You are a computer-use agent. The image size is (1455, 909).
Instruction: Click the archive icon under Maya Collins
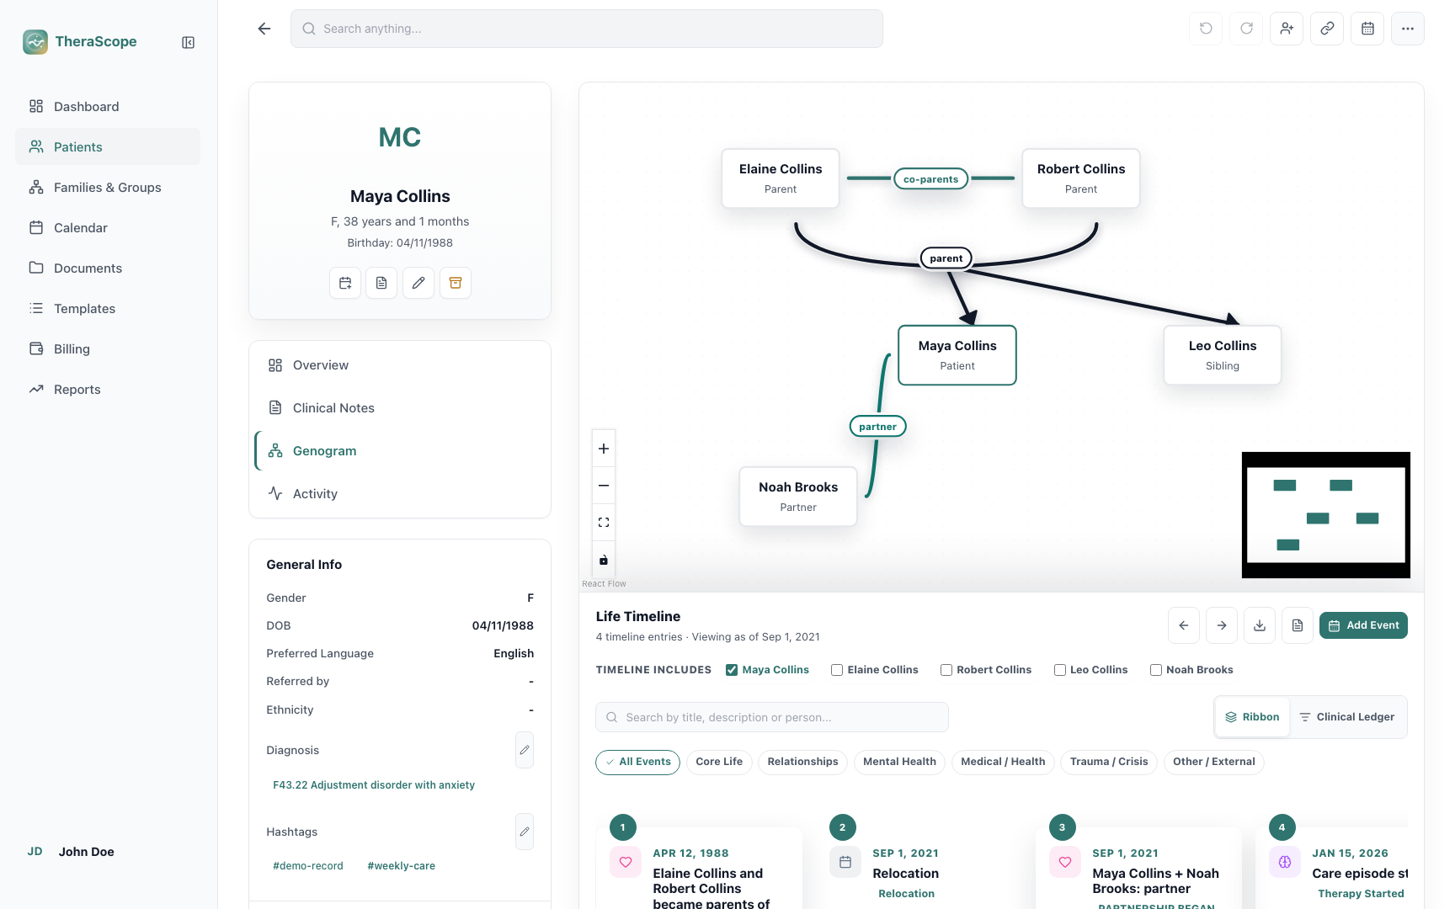[456, 283]
